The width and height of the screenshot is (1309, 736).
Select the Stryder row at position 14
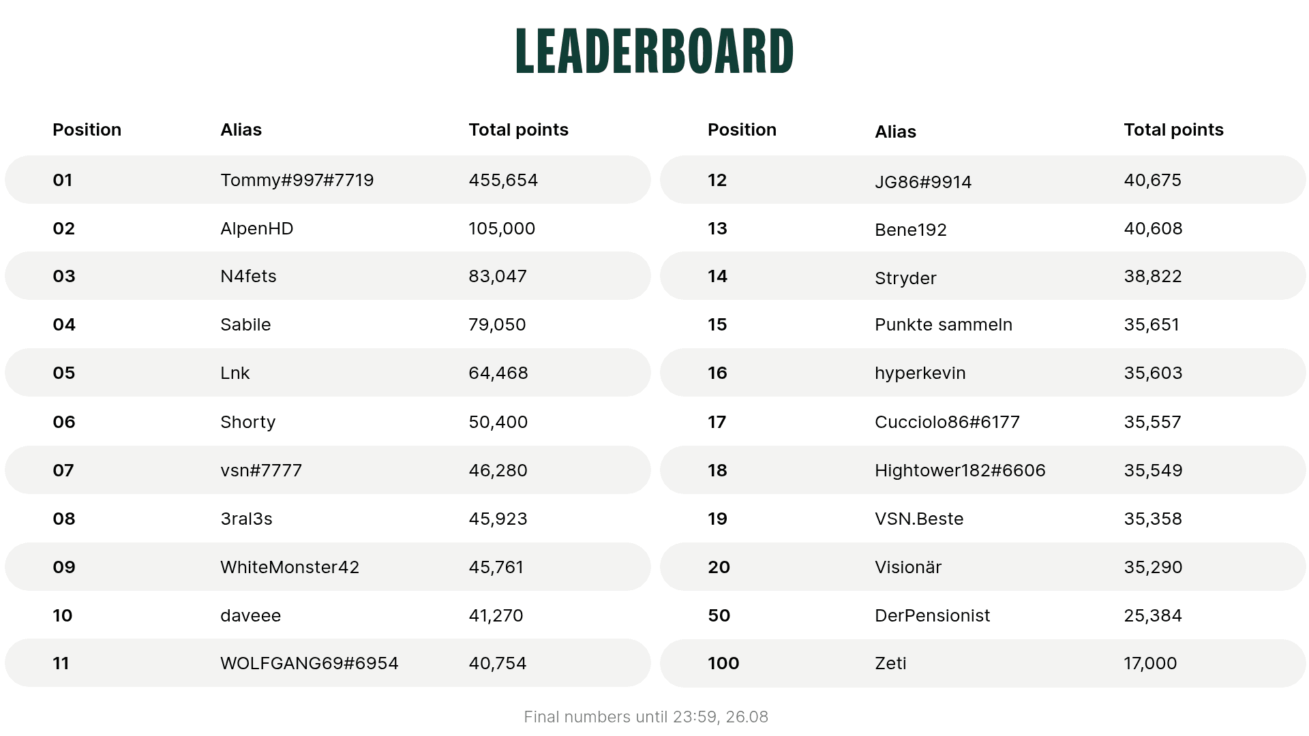(x=983, y=276)
